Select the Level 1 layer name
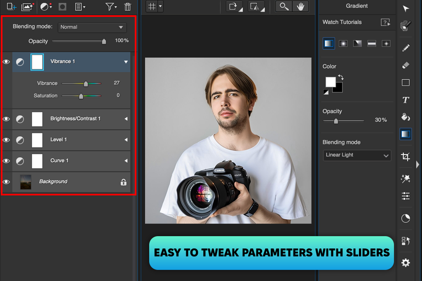422x281 pixels. pyautogui.click(x=59, y=139)
